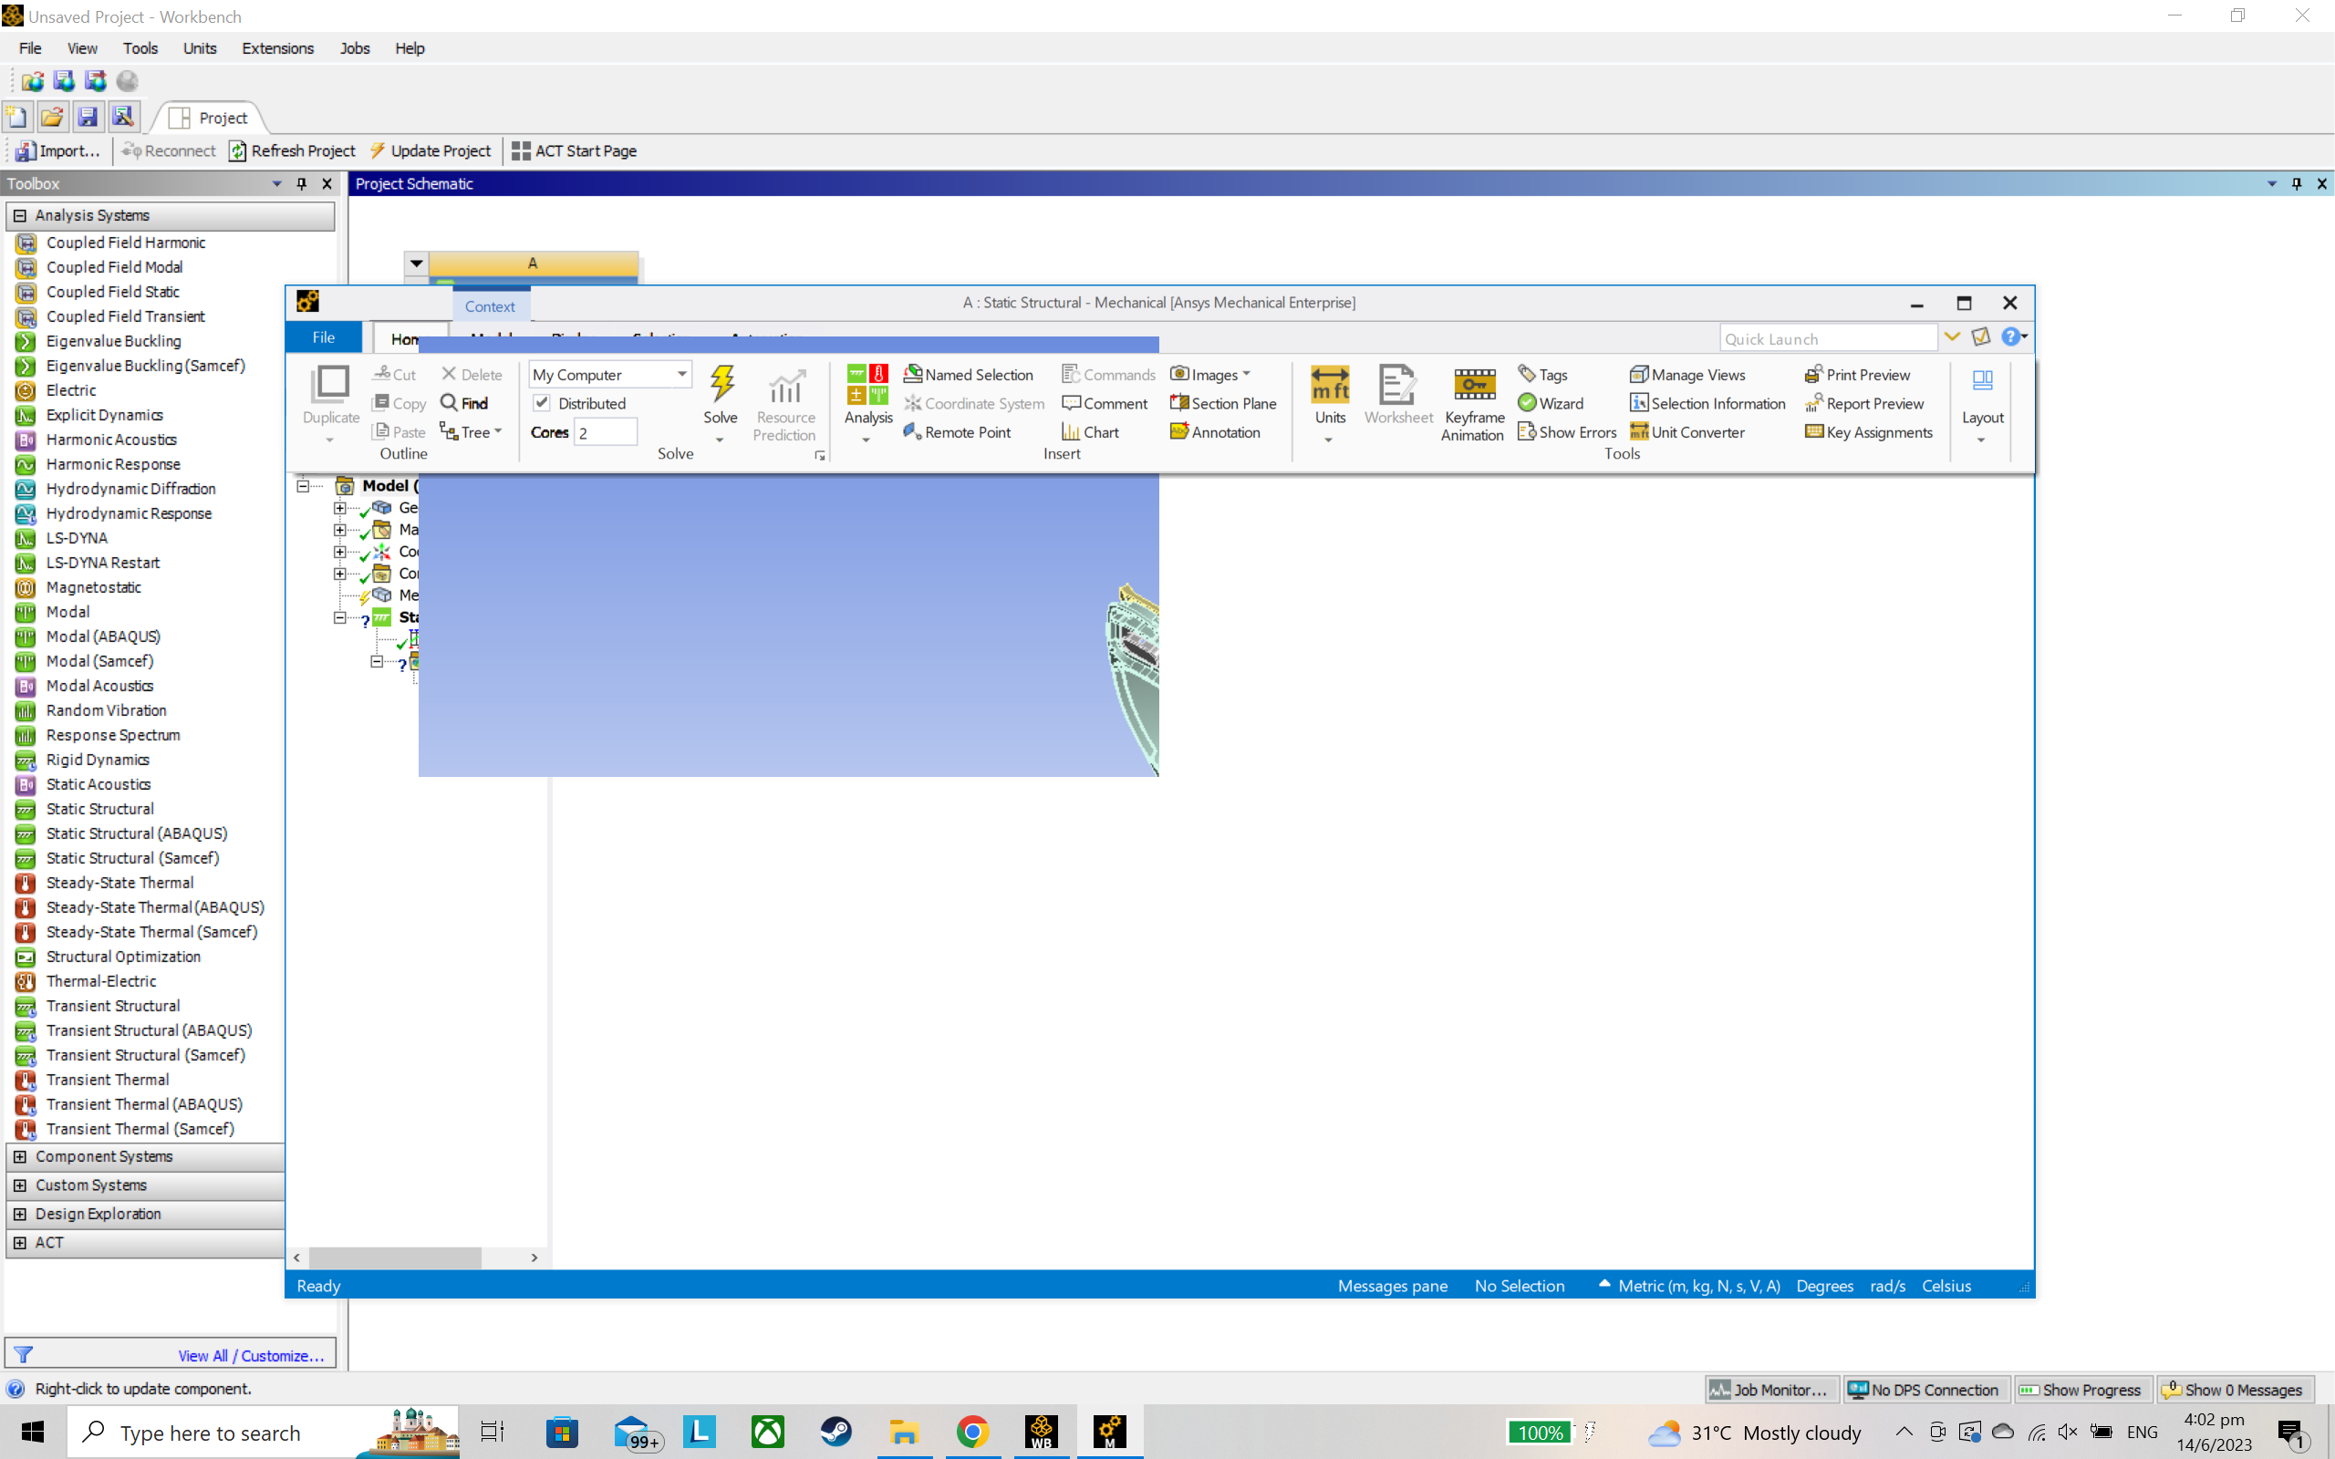Open Report Preview
Image resolution: width=2335 pixels, height=1459 pixels.
1864,403
